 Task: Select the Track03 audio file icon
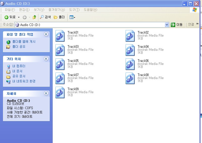tap(60, 50)
